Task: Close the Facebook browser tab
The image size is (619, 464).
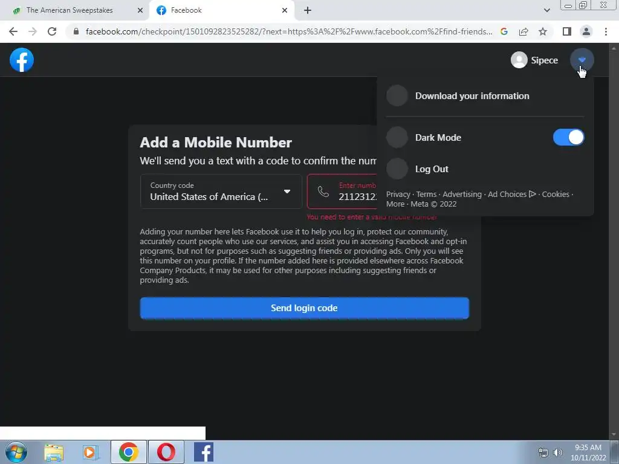Action: coord(285,10)
